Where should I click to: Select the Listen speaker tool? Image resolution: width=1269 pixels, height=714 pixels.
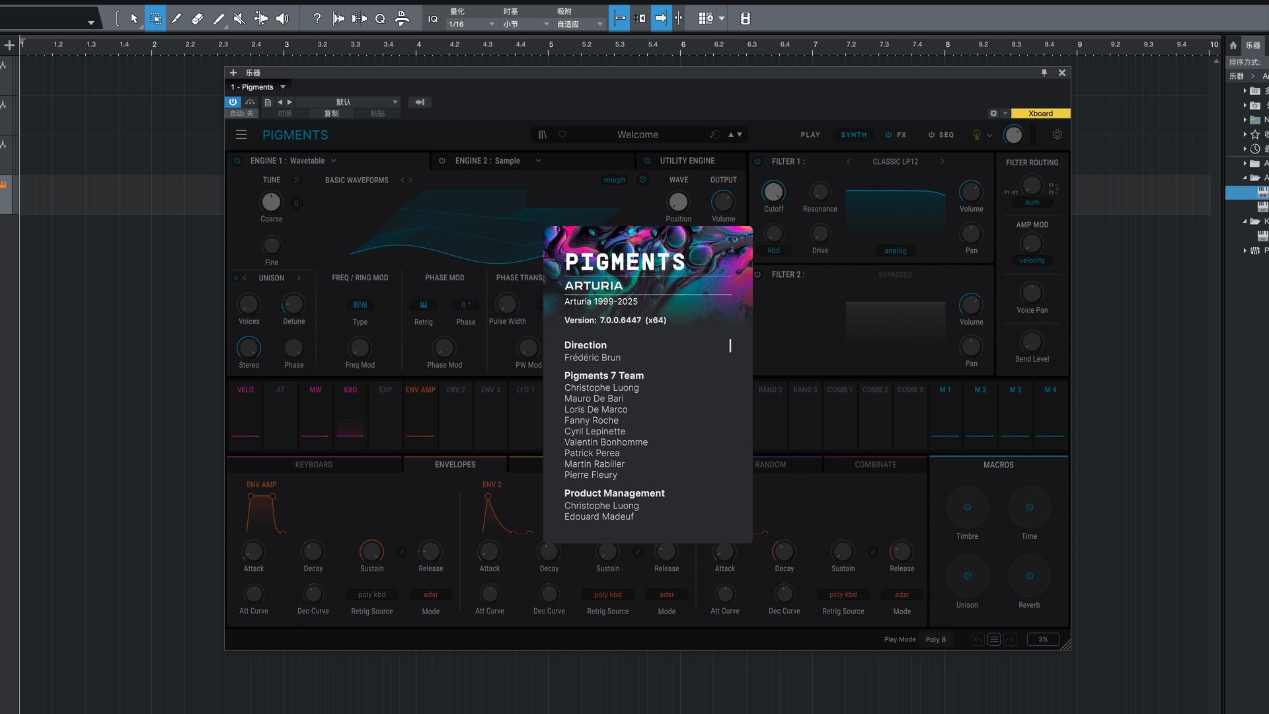pyautogui.click(x=282, y=19)
